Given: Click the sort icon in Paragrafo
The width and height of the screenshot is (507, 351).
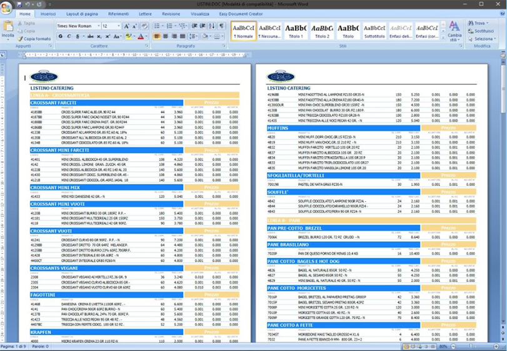Looking at the screenshot, I should click(213, 26).
